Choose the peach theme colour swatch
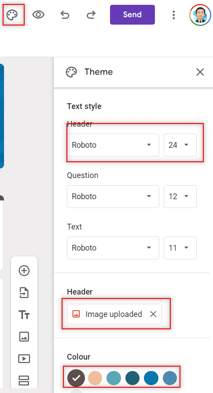213x393 pixels. pos(95,378)
